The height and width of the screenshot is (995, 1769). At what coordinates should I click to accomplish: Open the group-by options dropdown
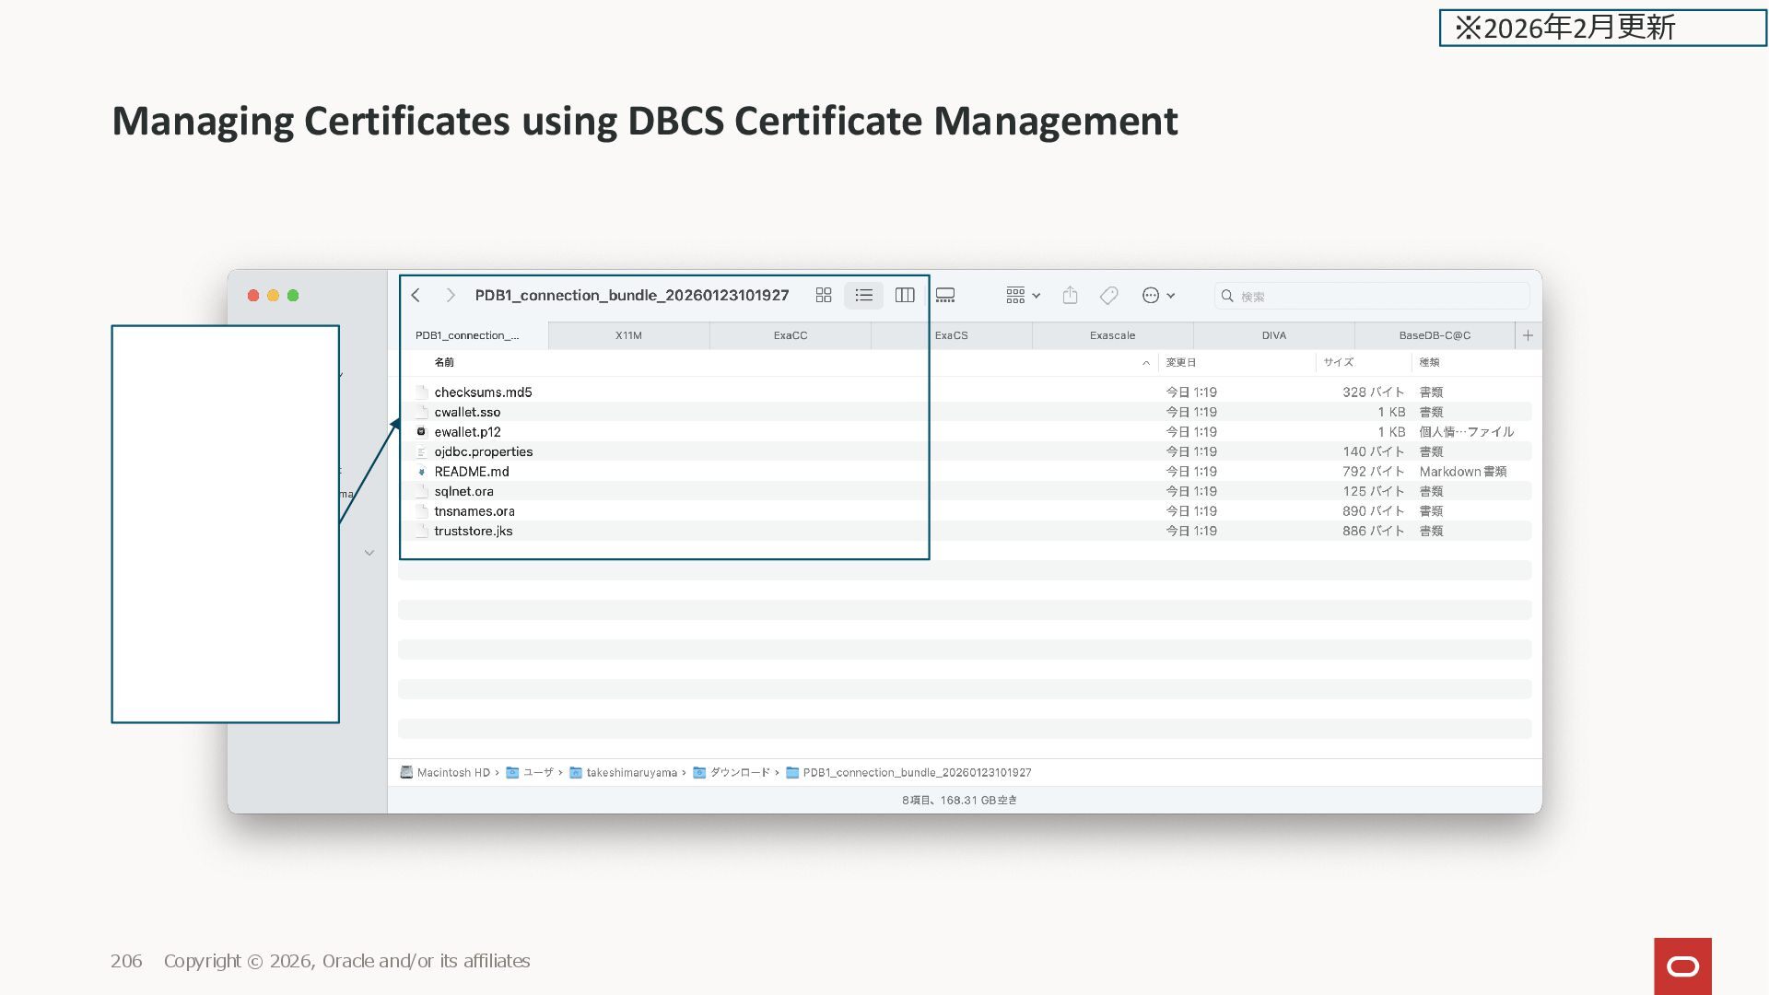(x=1023, y=295)
